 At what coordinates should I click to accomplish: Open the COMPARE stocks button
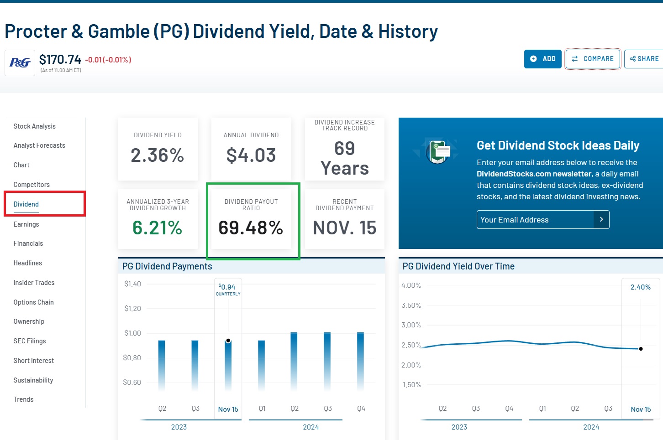pyautogui.click(x=593, y=59)
